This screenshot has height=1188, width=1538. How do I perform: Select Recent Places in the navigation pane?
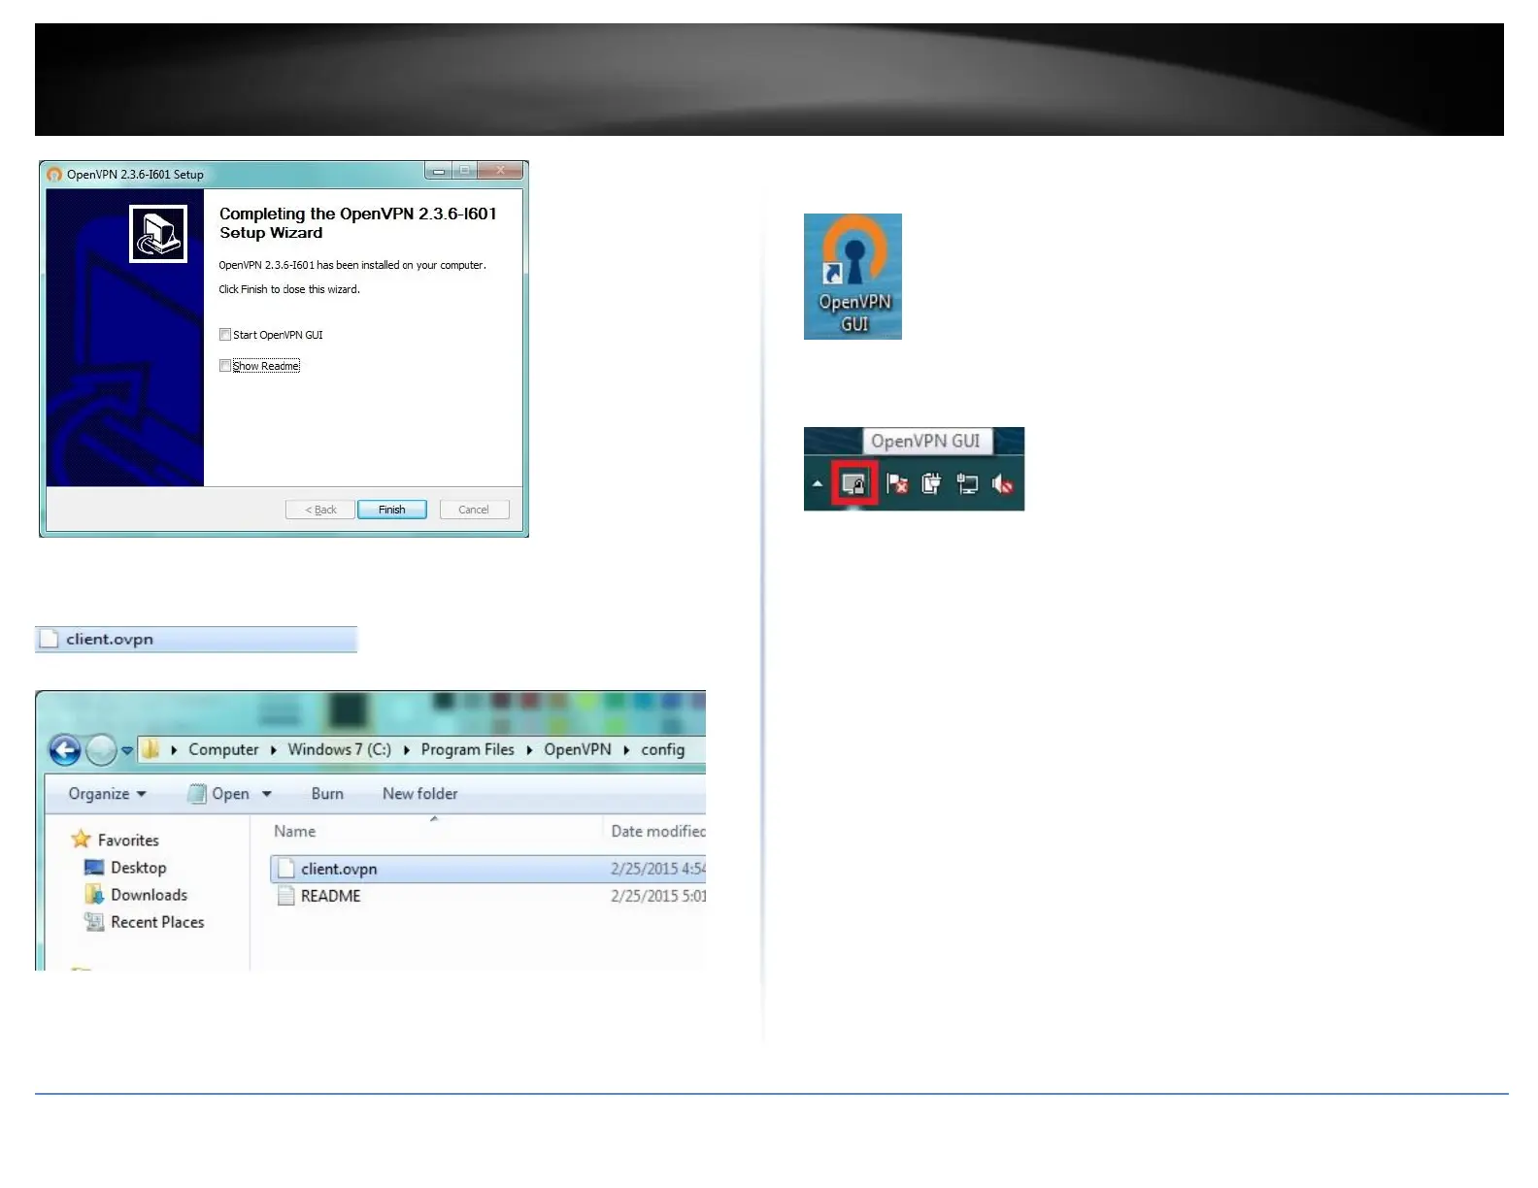[x=157, y=922]
